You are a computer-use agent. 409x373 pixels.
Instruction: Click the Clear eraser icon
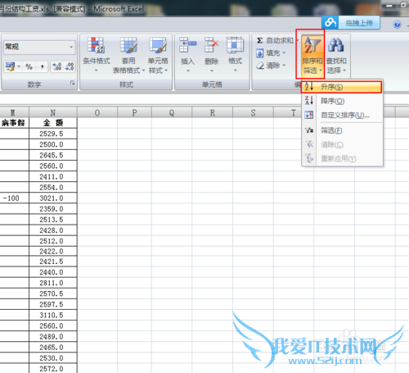pos(260,66)
